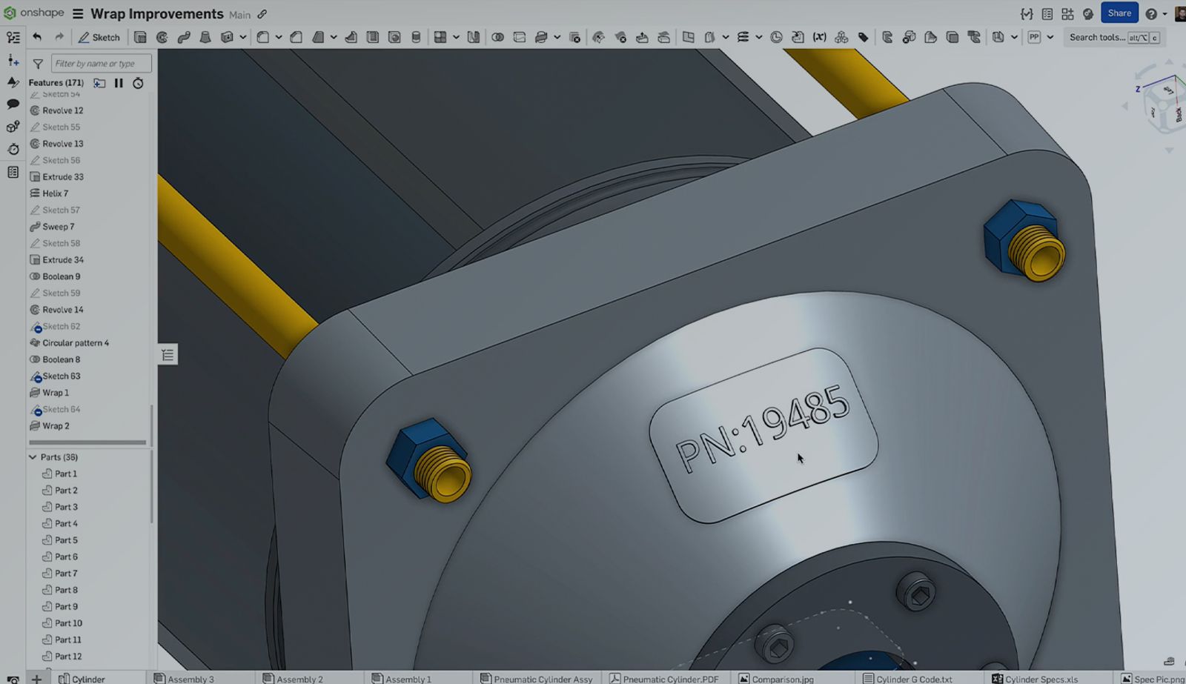Select the Wrap 2 feature

[x=56, y=426]
